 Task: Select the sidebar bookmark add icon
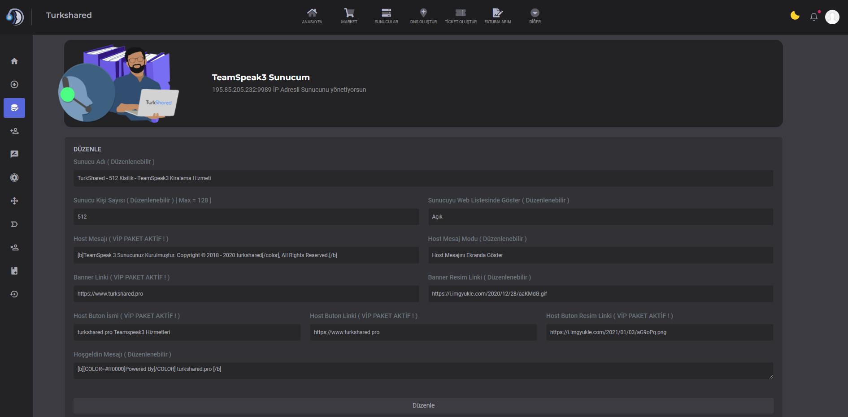14,271
